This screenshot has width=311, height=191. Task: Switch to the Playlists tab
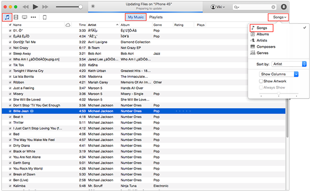coord(156,17)
